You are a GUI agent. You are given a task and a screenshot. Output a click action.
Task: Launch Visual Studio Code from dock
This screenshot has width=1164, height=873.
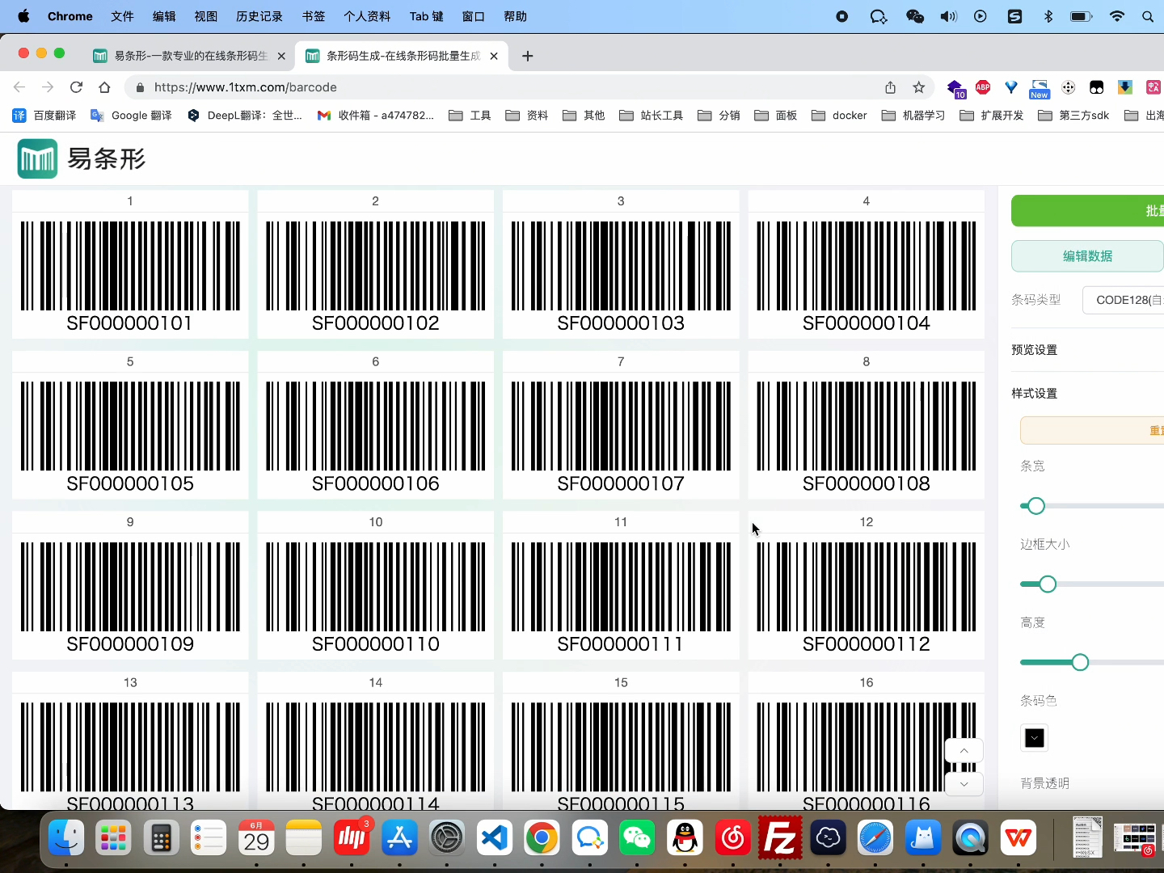coord(495,838)
